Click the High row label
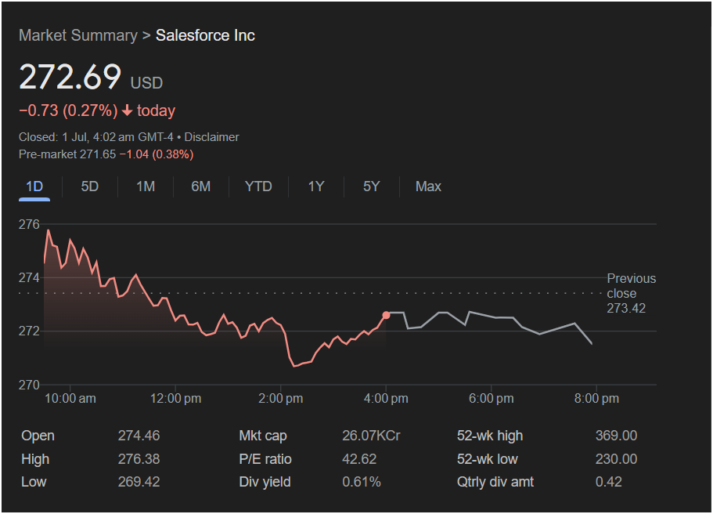 (35, 459)
